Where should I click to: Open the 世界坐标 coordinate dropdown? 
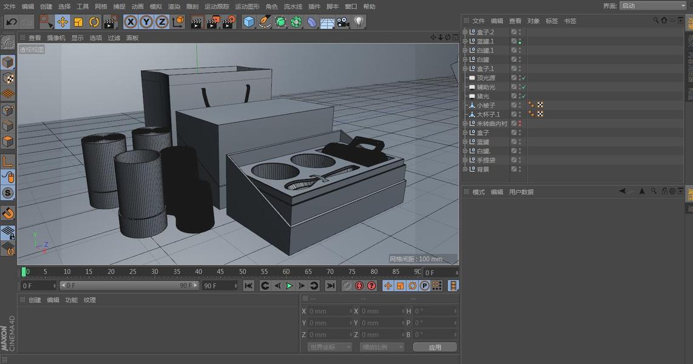[330, 347]
